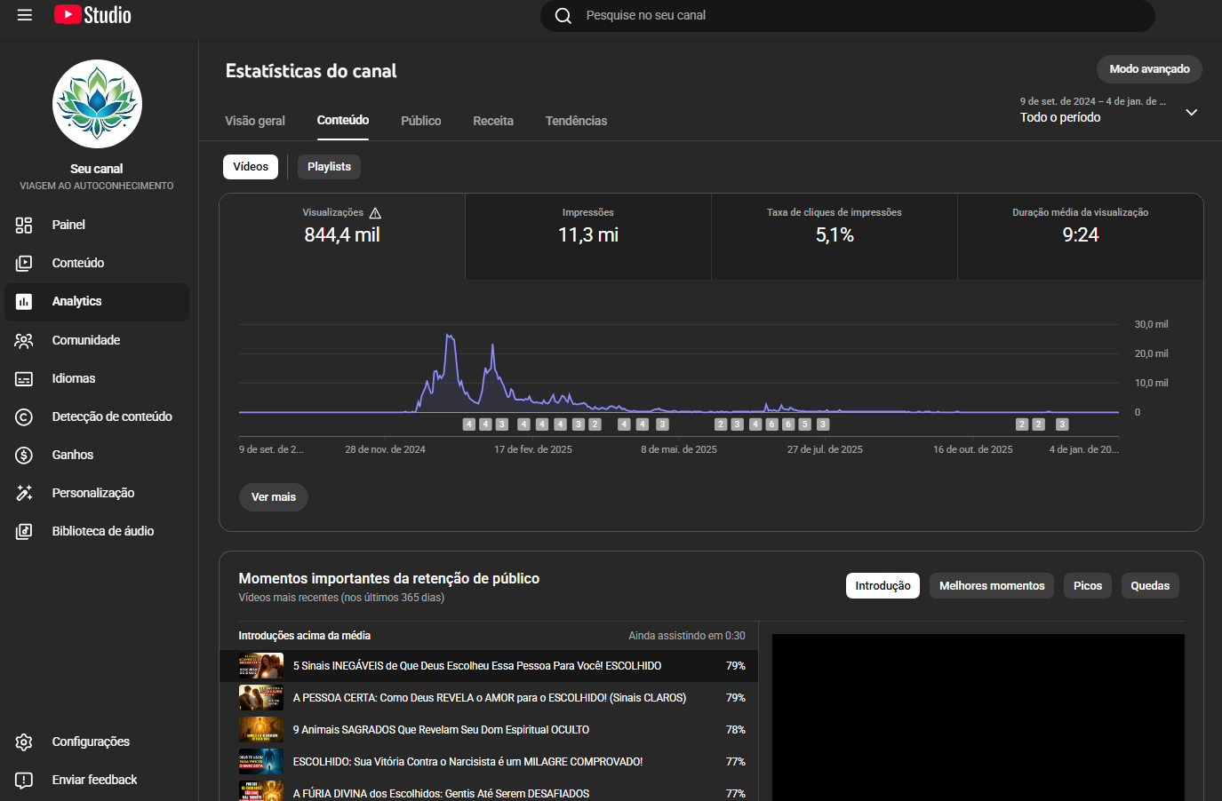Open Biblioteca de áudio
Image resolution: width=1222 pixels, height=801 pixels.
point(97,531)
